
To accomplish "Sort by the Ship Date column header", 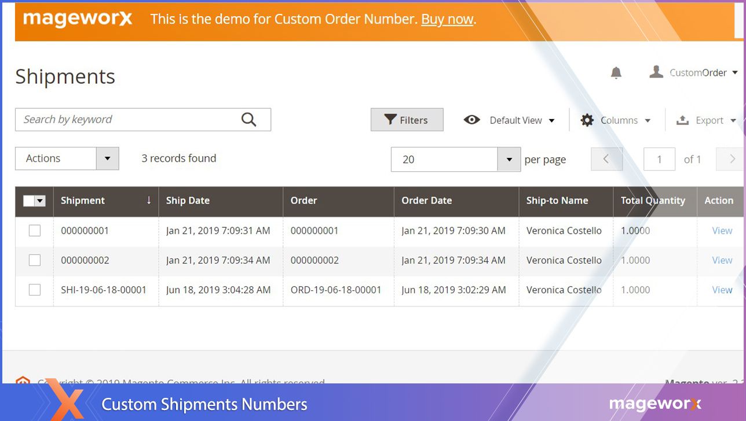I will (x=188, y=201).
